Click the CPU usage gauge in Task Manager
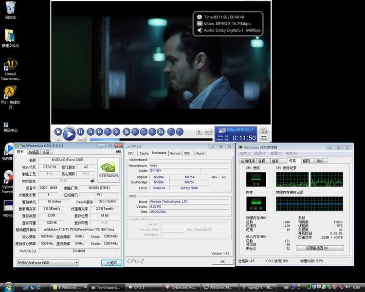This screenshot has width=365, height=292. [256, 179]
